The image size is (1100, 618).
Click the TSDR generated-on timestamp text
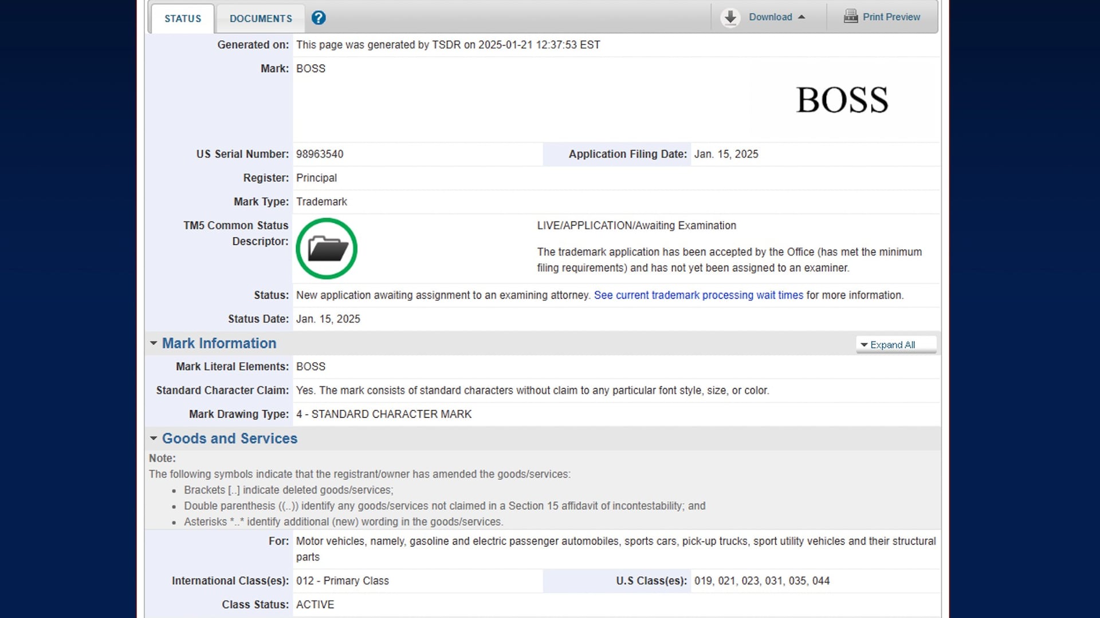coord(448,45)
